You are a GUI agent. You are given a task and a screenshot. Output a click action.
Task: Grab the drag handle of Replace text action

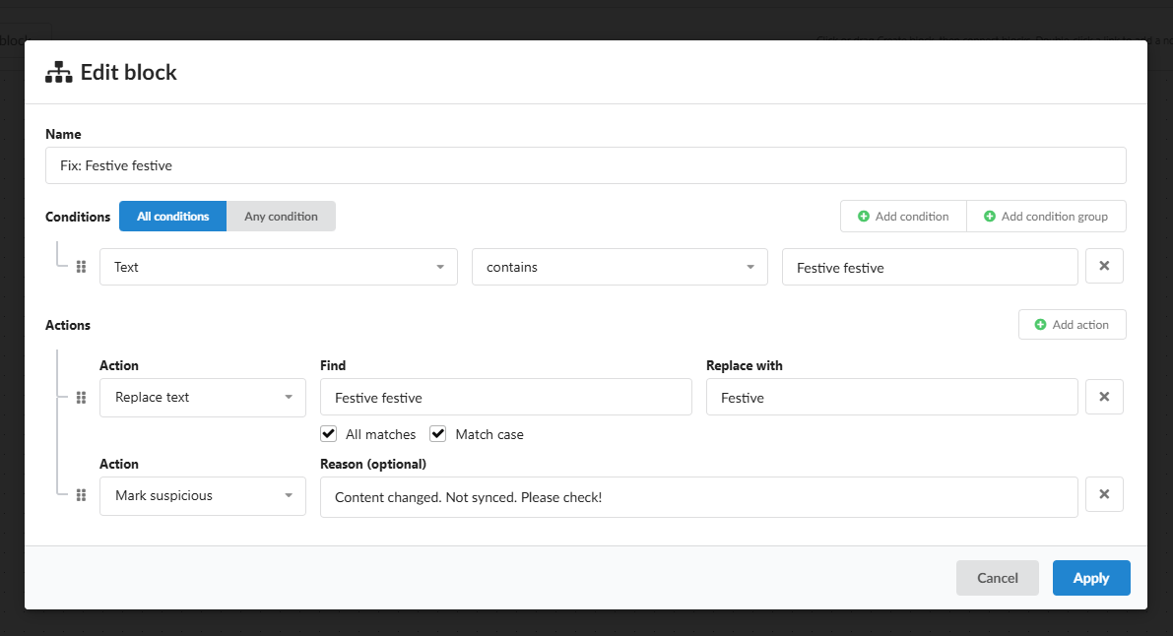click(x=81, y=398)
